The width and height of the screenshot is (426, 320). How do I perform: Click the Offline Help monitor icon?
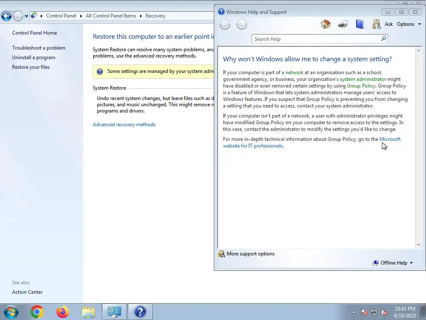click(376, 263)
